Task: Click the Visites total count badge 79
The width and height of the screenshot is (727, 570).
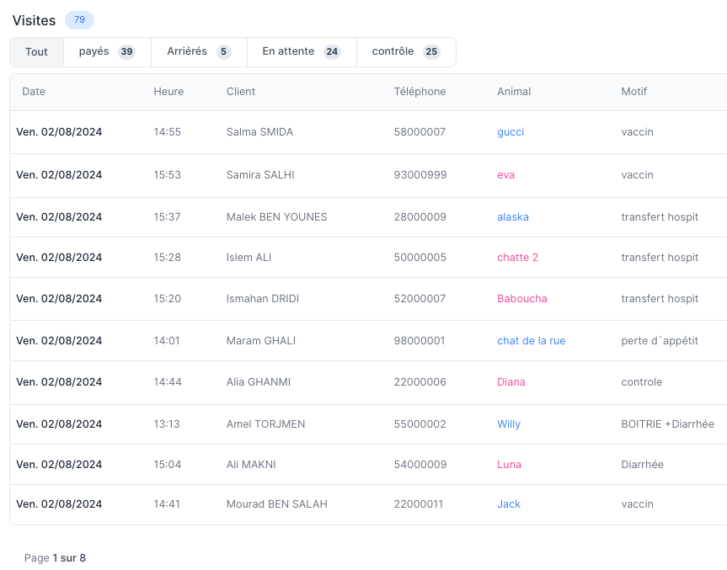Action: pos(79,20)
